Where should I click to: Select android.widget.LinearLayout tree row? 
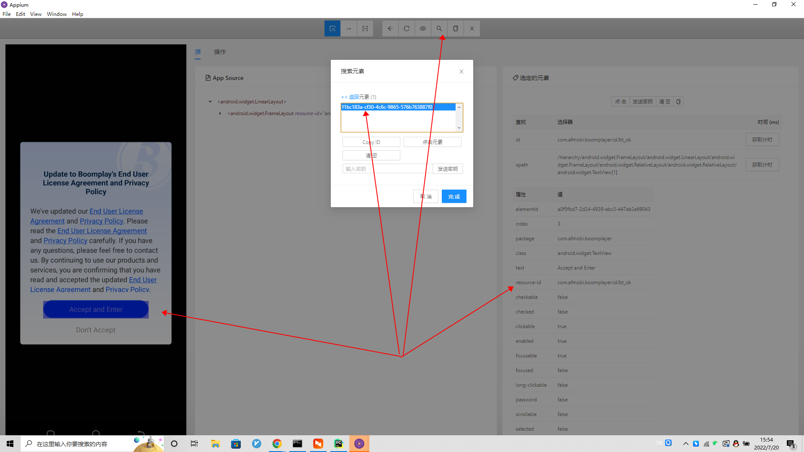coord(252,102)
